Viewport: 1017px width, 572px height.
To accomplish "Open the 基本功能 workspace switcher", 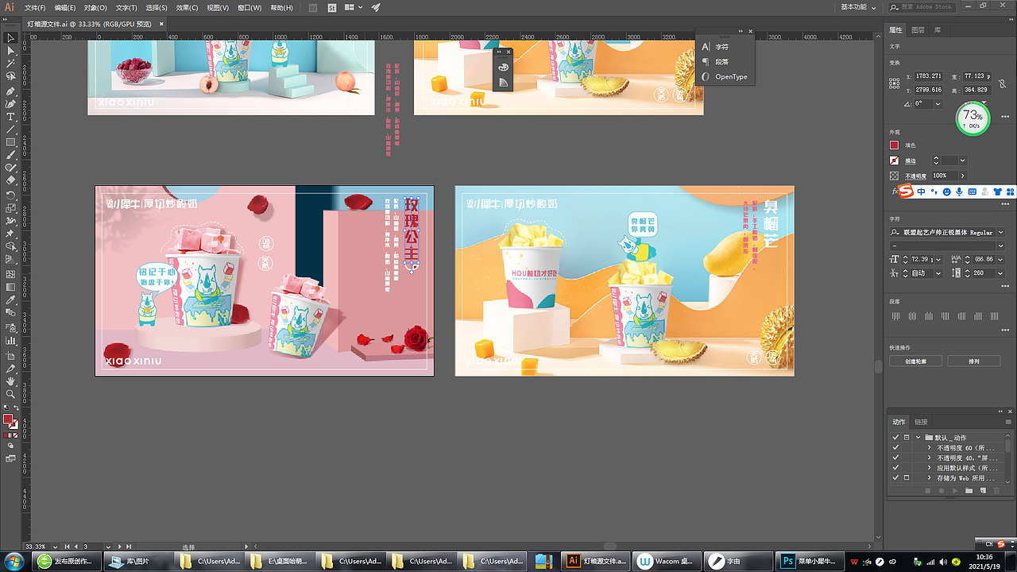I will tap(859, 7).
